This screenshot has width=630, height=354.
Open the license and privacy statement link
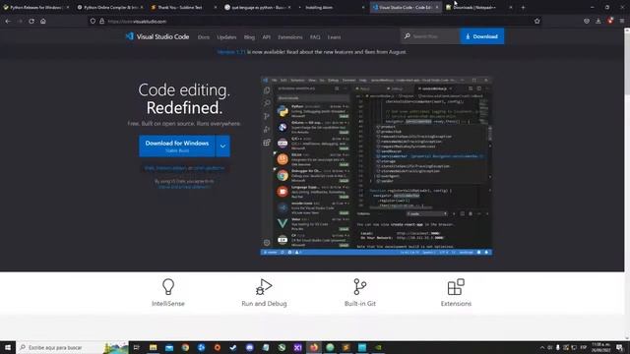[x=184, y=187]
